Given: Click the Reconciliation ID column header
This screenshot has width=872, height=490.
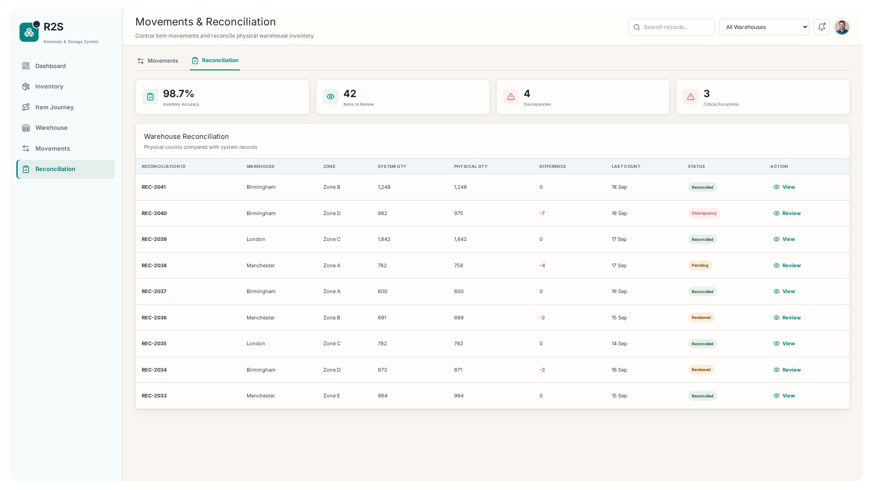Looking at the screenshot, I should [x=163, y=167].
